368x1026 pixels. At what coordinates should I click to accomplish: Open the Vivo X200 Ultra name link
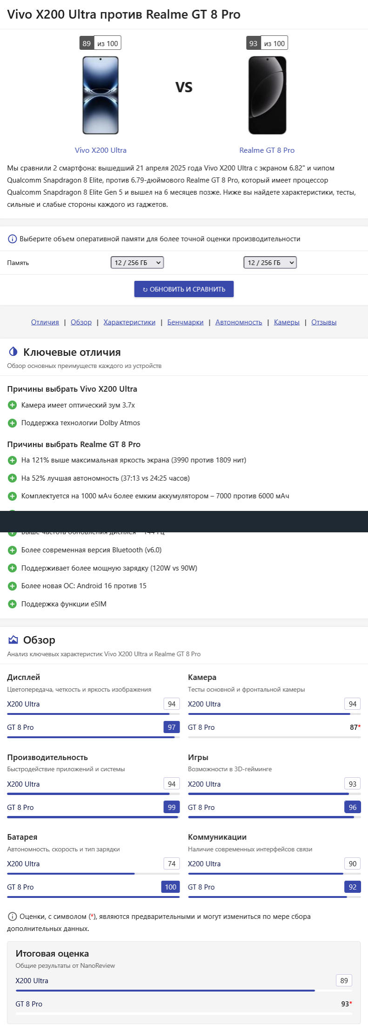tap(100, 150)
